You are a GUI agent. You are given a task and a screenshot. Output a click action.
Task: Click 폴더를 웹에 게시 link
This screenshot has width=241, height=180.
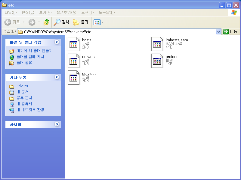pos(30,57)
